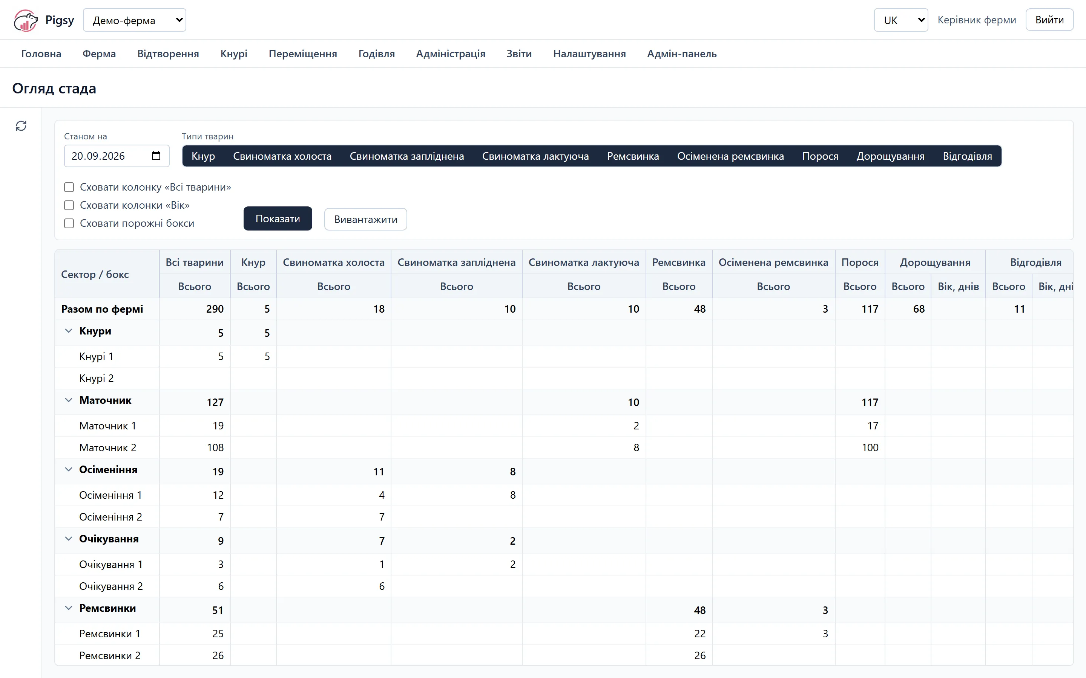Click the Маточник 2 box row
The height and width of the screenshot is (678, 1086).
[564, 447]
